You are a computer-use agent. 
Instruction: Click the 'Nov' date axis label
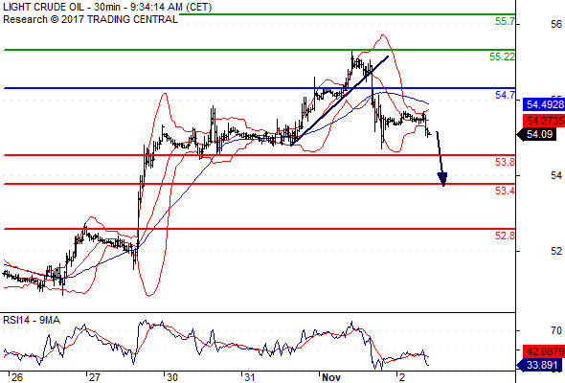pos(330,377)
